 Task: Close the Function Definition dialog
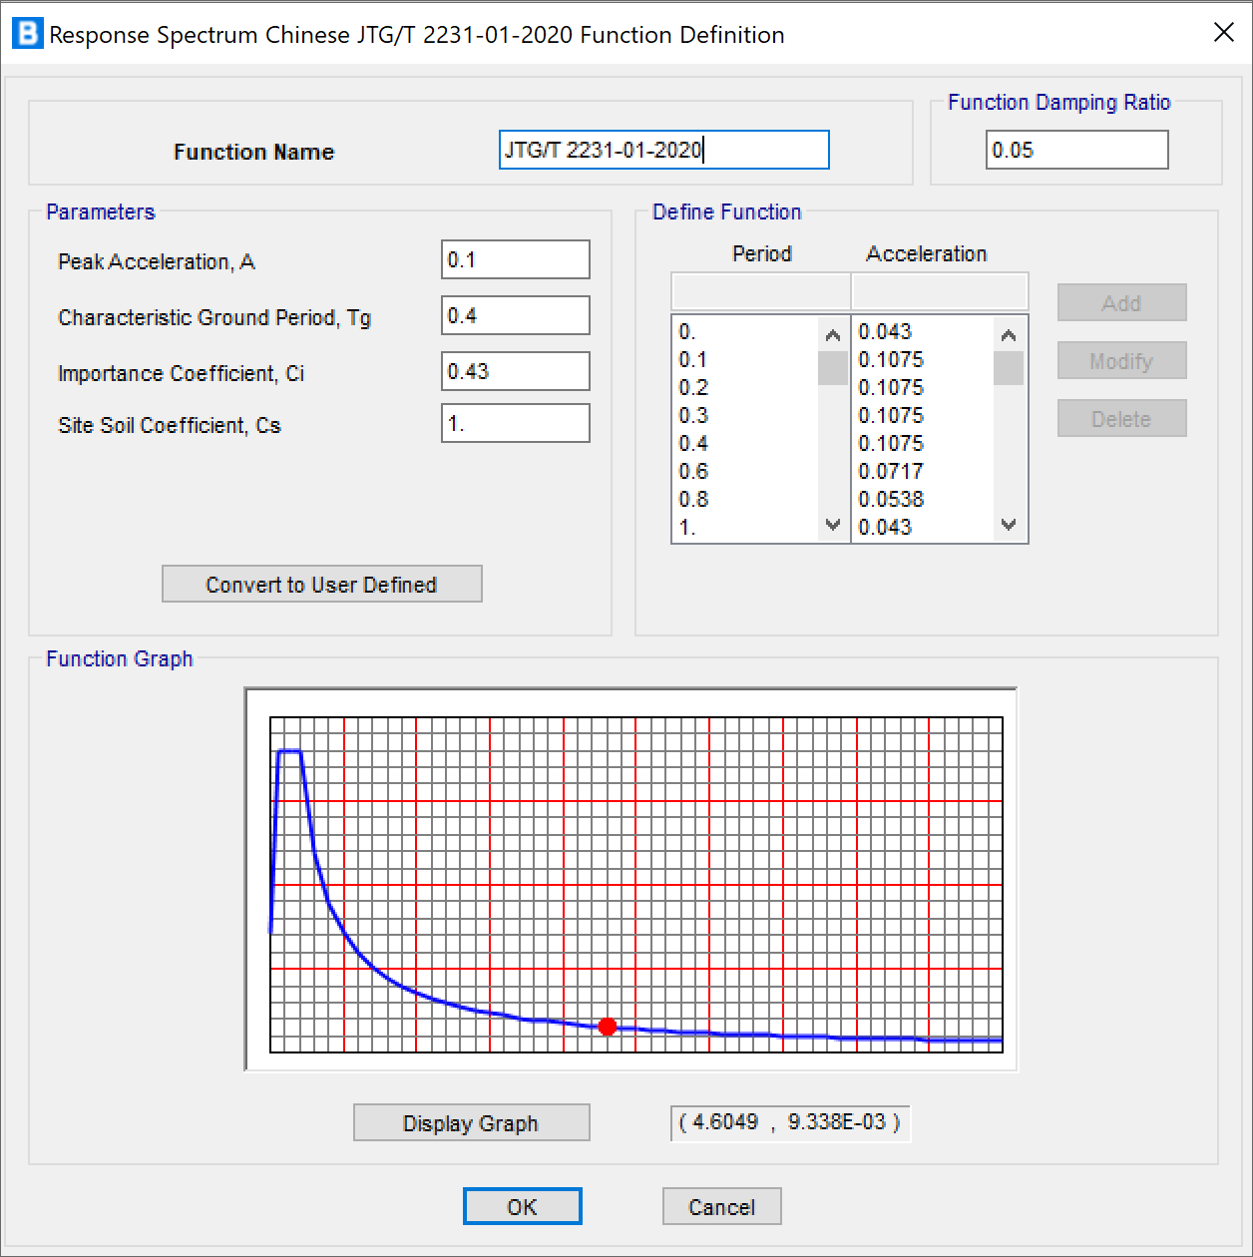(1223, 33)
